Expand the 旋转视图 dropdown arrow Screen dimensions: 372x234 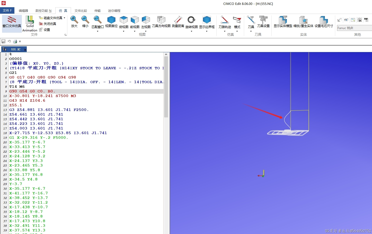click(191, 31)
